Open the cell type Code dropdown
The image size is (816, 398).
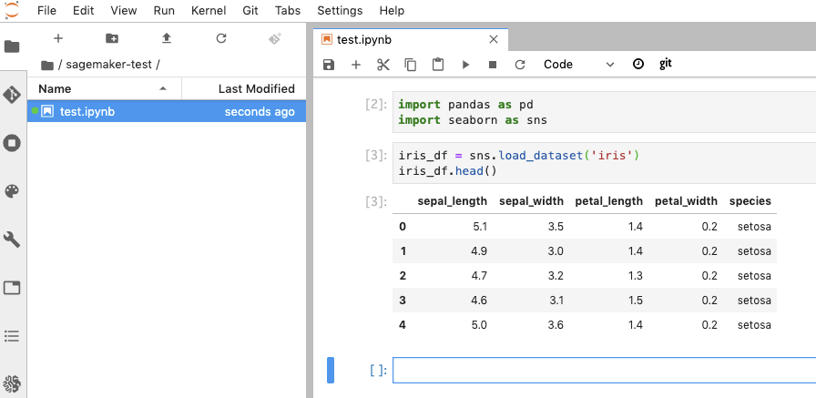pyautogui.click(x=579, y=65)
